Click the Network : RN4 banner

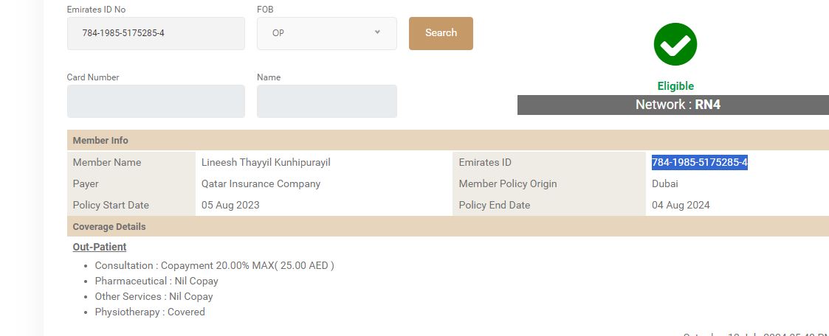677,105
